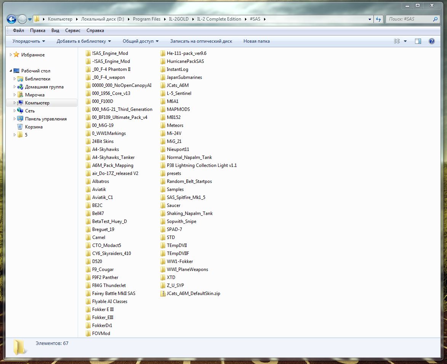The image size is (447, 364).
Task: Select P38 Lightning Collection Light v1.1 folder icon
Action: click(163, 165)
